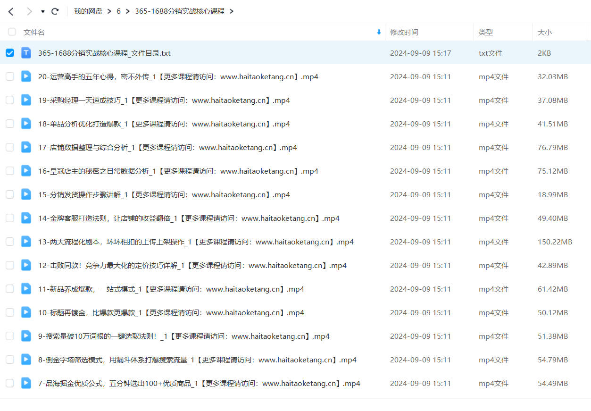Click the 2024-09-09 15:17 modified time
Viewport: 591px width, 411px height.
point(421,53)
